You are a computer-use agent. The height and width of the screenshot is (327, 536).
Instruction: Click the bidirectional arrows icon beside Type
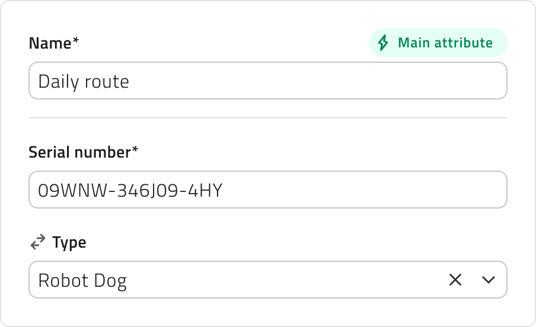click(x=38, y=242)
